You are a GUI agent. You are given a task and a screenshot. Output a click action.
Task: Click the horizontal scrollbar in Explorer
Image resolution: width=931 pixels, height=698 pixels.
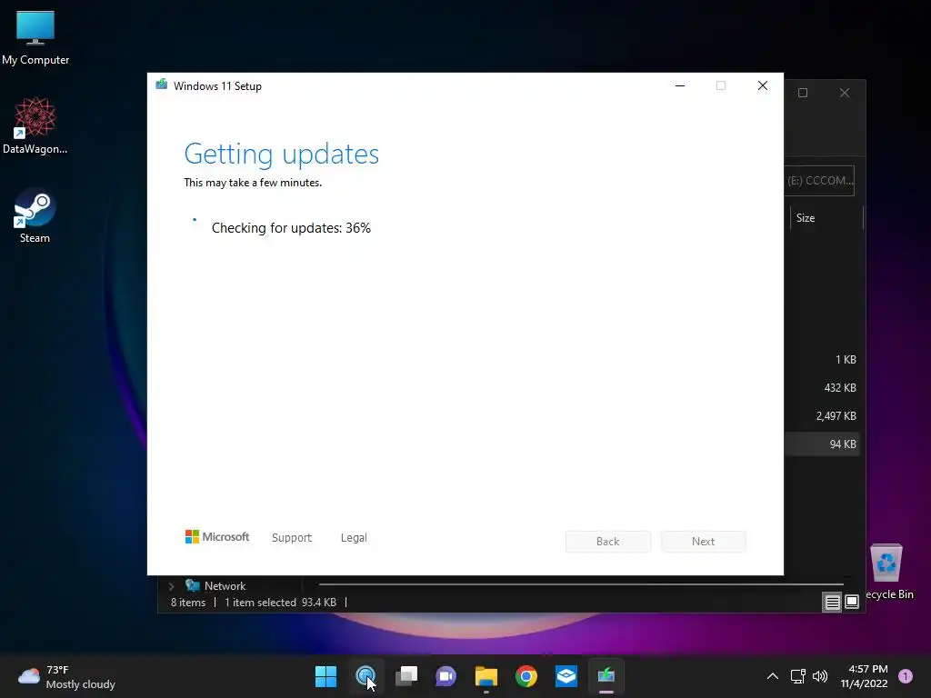581,584
